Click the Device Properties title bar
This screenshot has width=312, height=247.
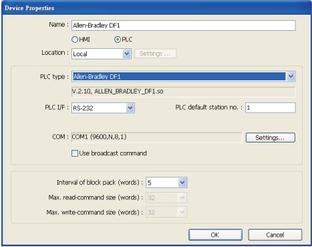click(x=156, y=8)
